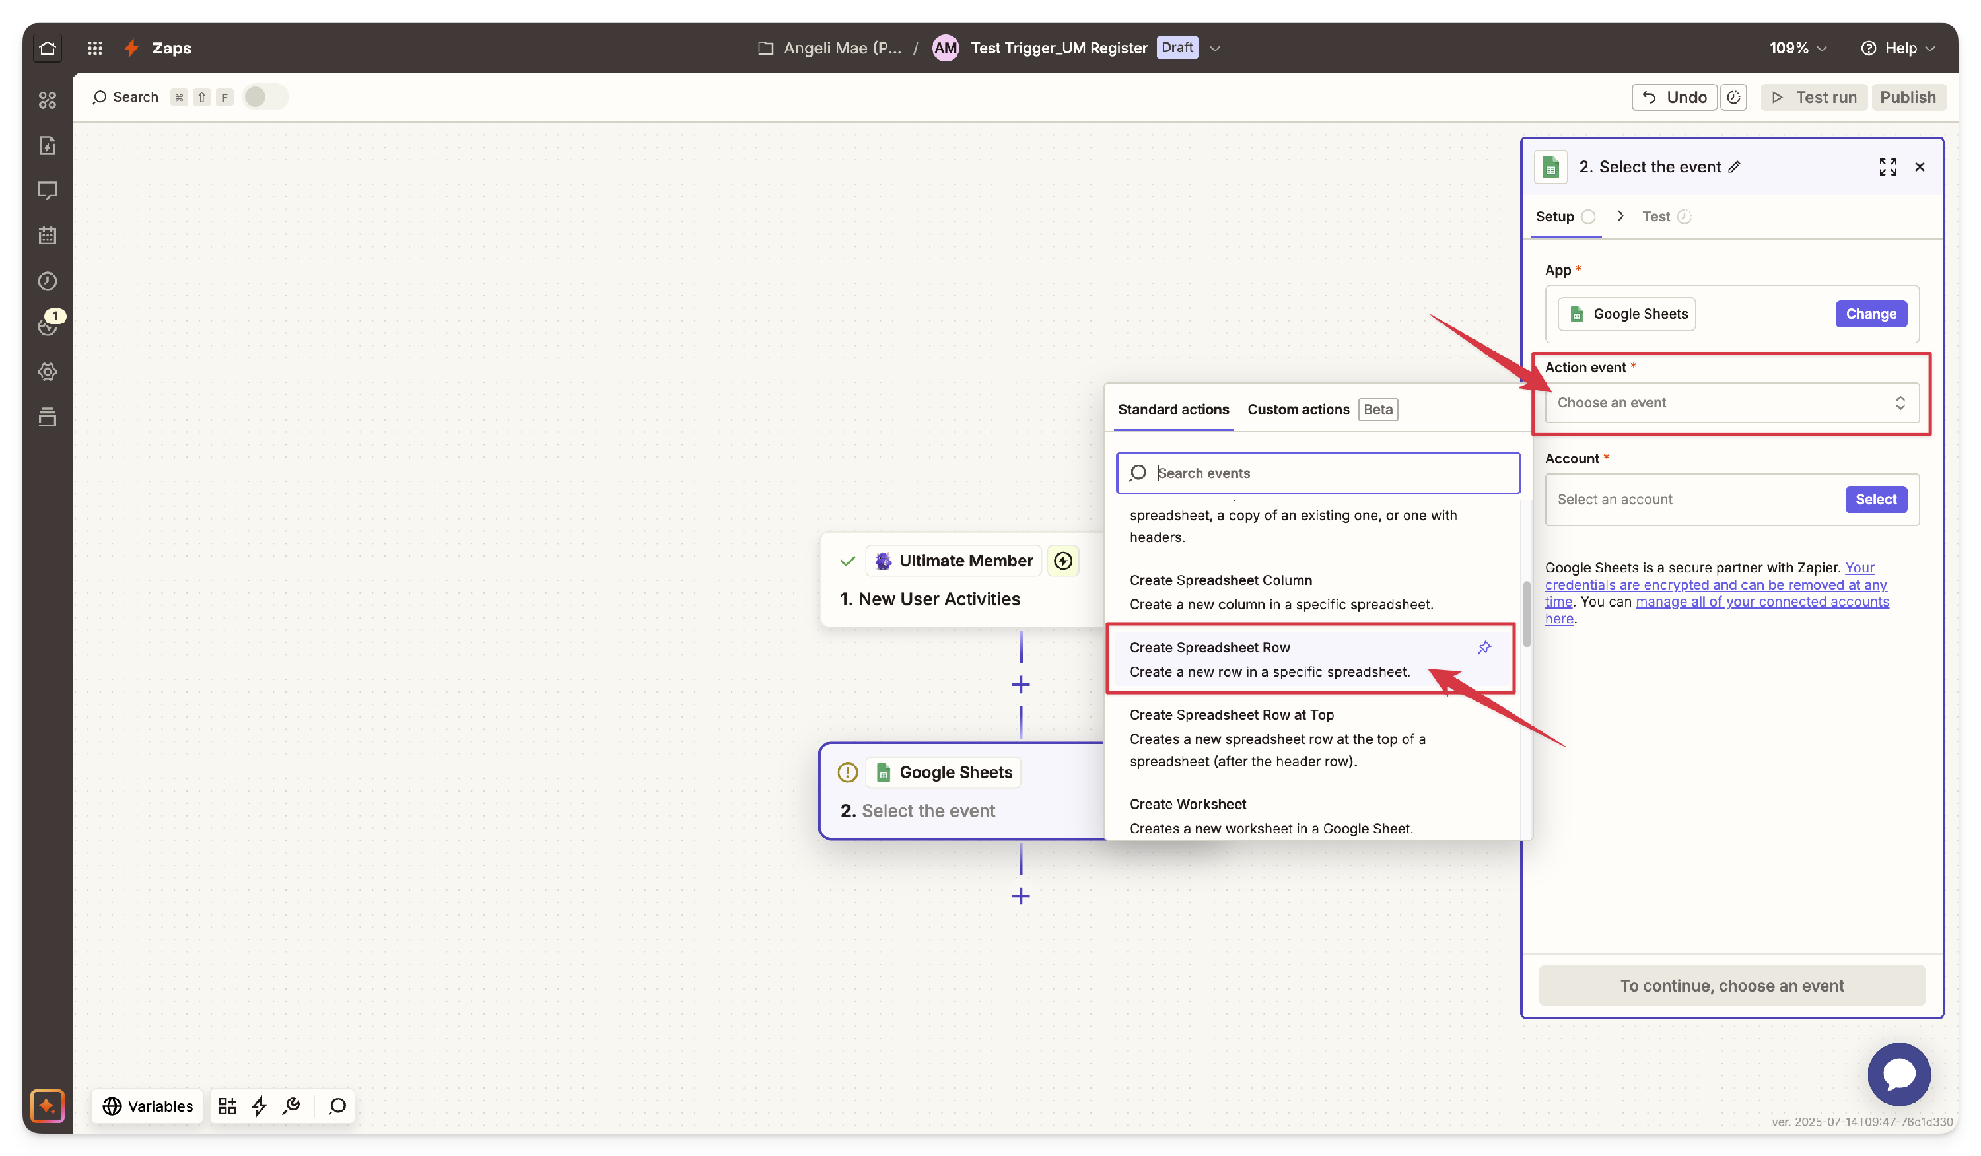Add step between trigger and Google Sheets
Image resolution: width=1981 pixels, height=1156 pixels.
point(1020,685)
